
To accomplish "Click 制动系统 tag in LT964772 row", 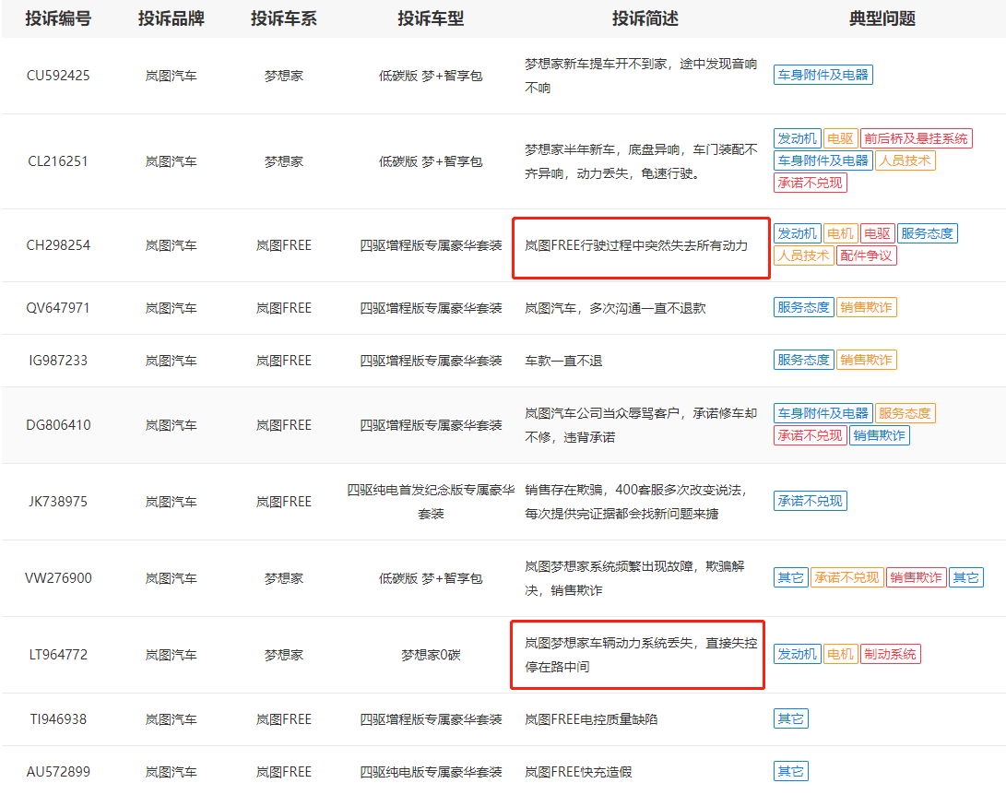I will [x=891, y=654].
